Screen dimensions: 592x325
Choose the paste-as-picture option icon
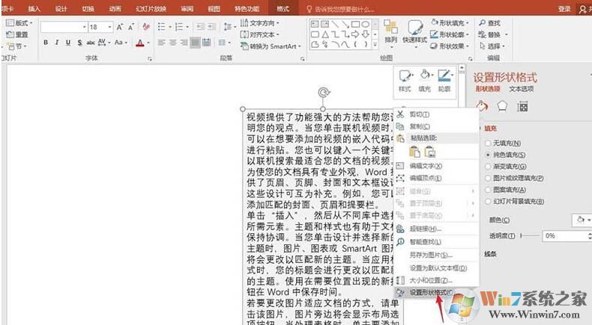click(430, 152)
